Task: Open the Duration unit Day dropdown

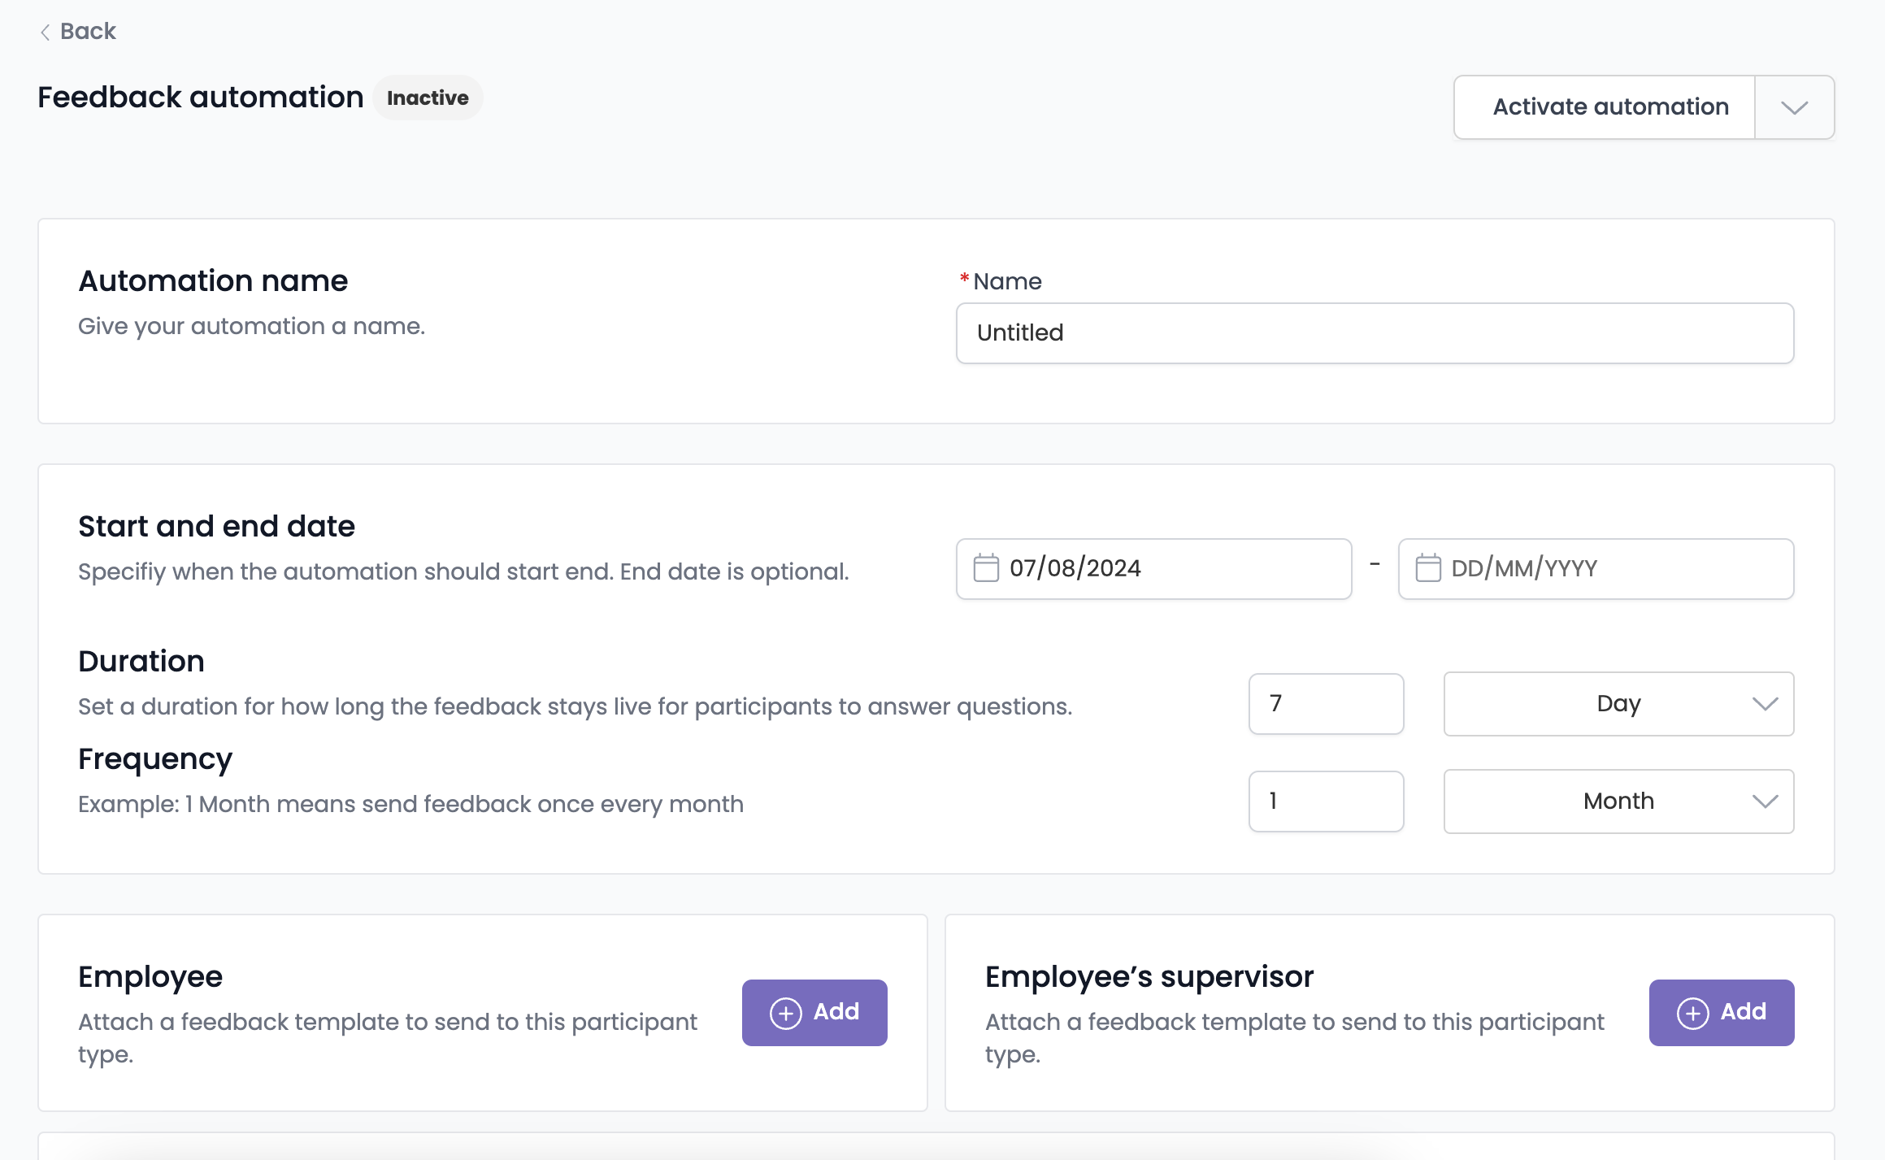Action: click(1618, 704)
